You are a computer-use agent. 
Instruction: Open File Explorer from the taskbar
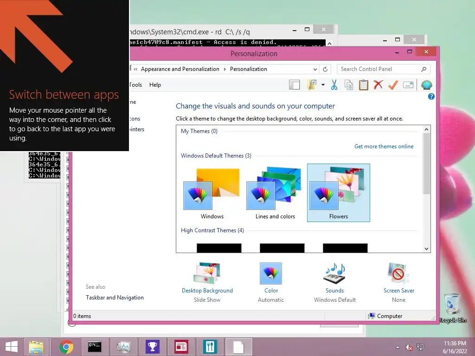pos(36,347)
